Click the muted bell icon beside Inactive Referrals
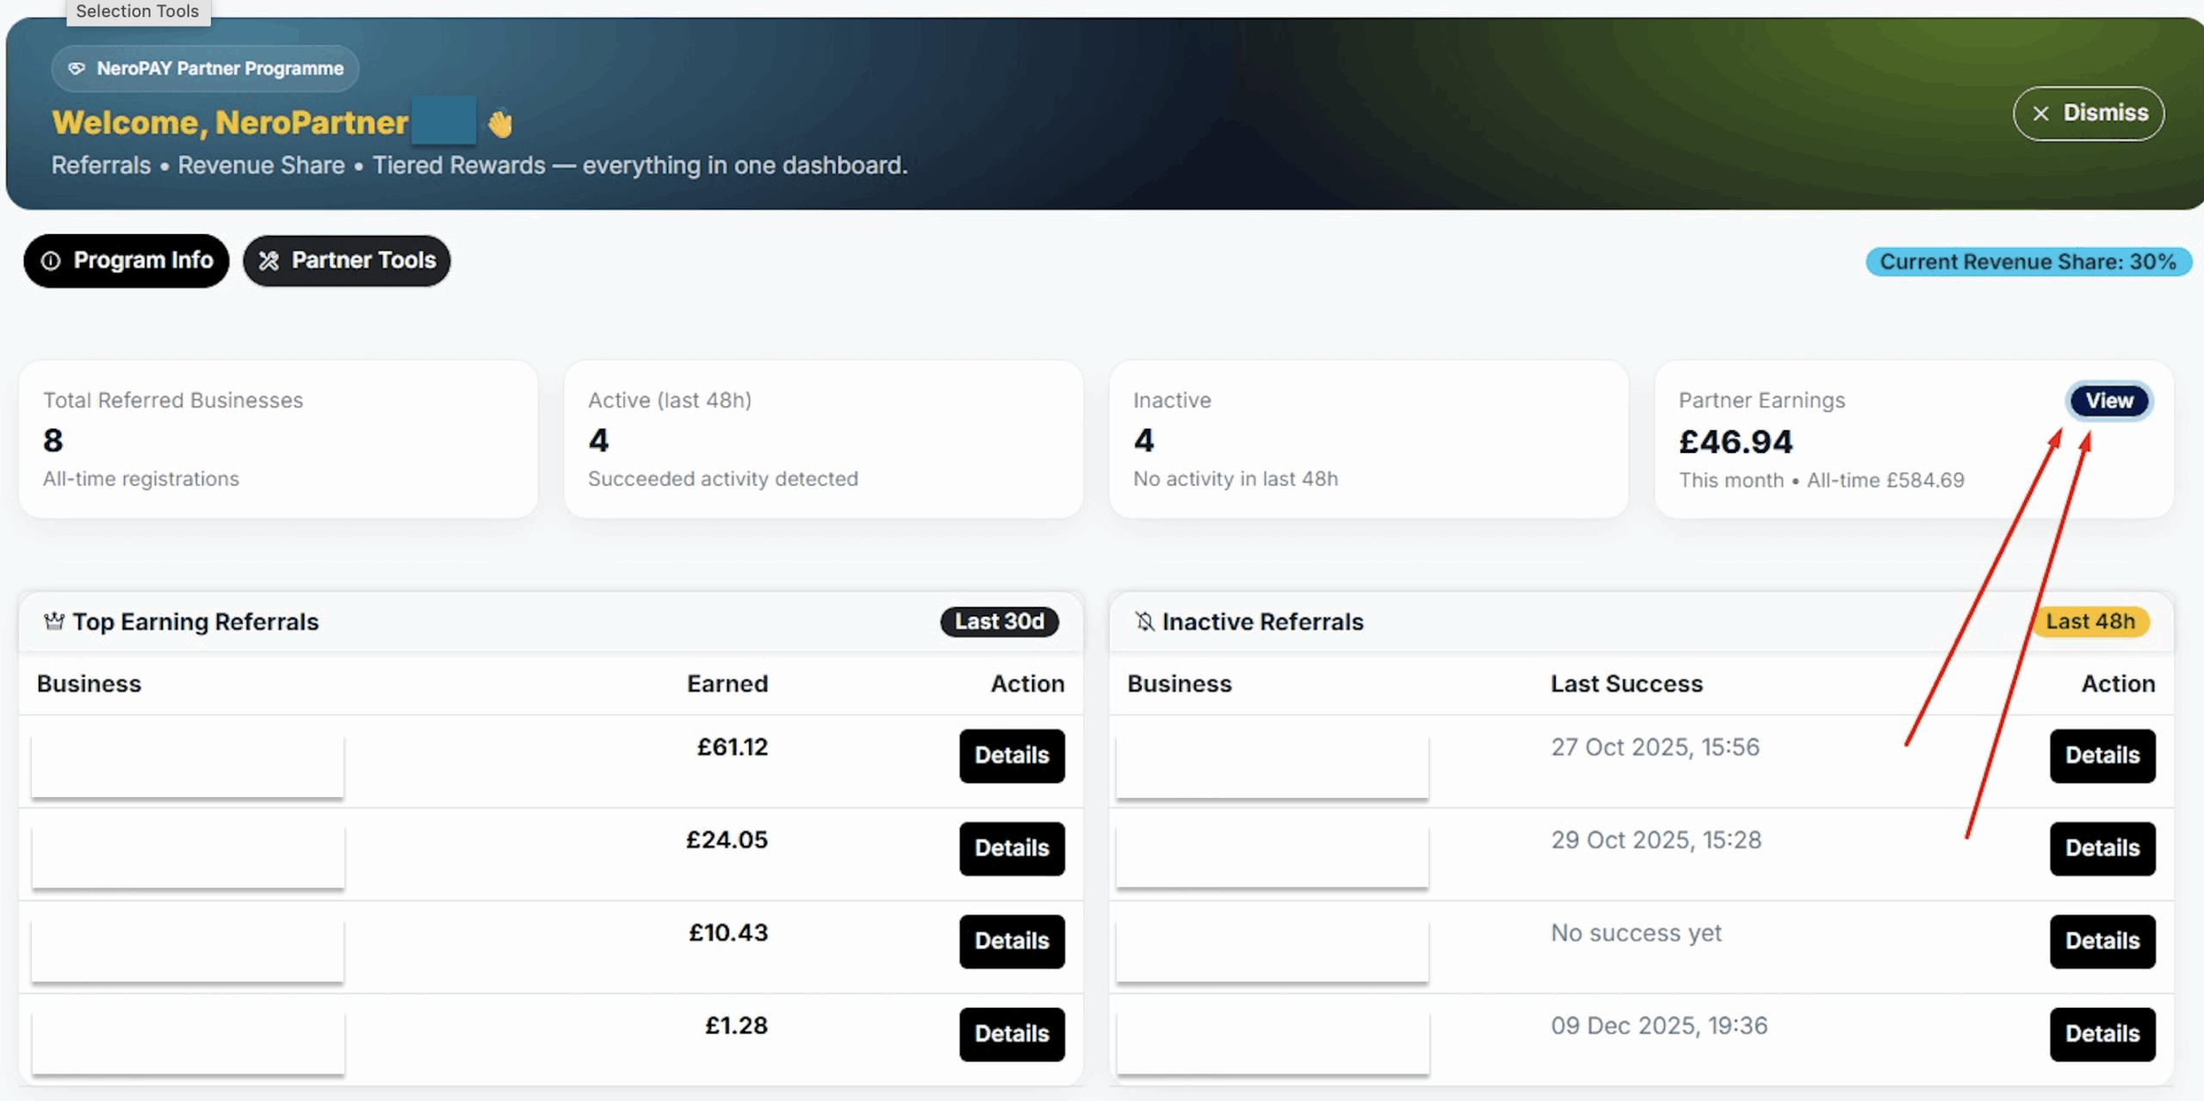 point(1144,622)
